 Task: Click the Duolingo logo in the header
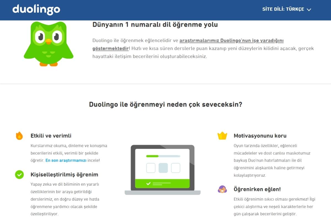pyautogui.click(x=36, y=9)
